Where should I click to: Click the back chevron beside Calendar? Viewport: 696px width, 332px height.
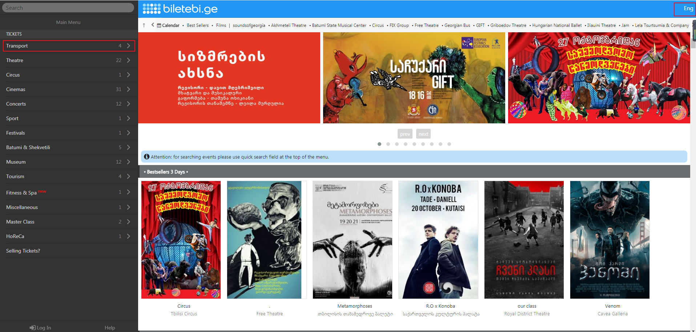point(153,25)
